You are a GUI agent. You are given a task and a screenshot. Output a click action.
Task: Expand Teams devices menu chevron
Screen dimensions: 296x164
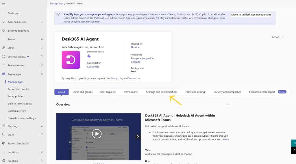coord(42,65)
